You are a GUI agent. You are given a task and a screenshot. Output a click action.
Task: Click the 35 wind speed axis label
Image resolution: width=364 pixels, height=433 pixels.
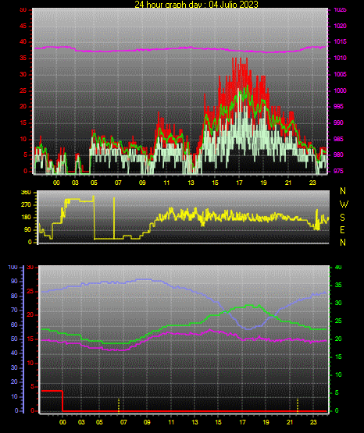[23, 59]
